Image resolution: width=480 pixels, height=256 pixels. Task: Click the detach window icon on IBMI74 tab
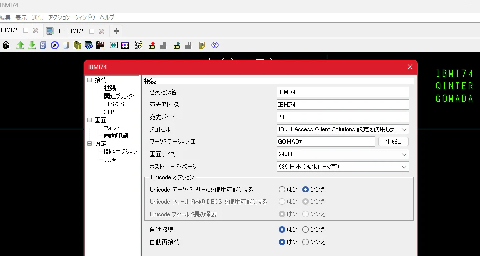tap(26, 31)
